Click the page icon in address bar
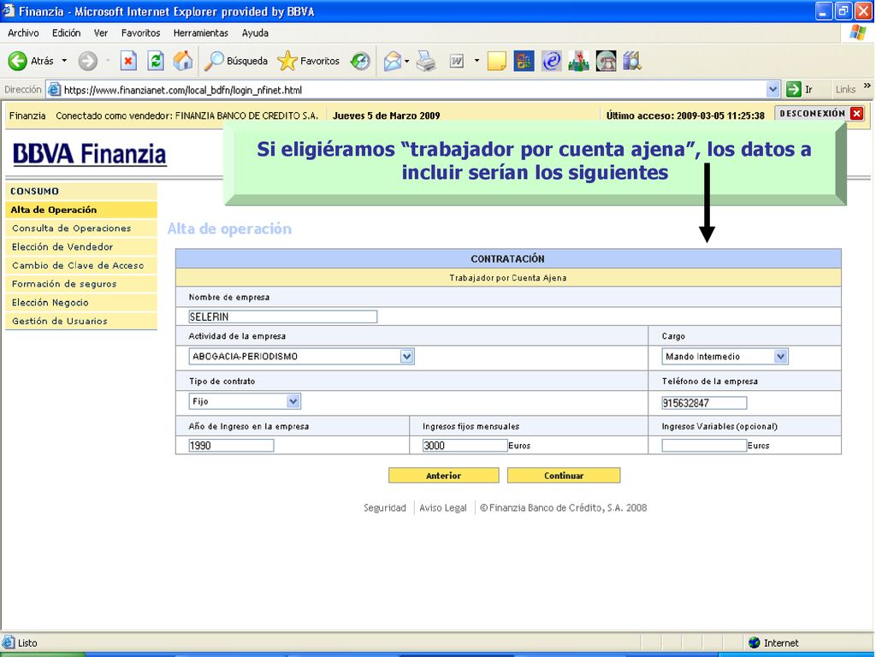 [54, 89]
